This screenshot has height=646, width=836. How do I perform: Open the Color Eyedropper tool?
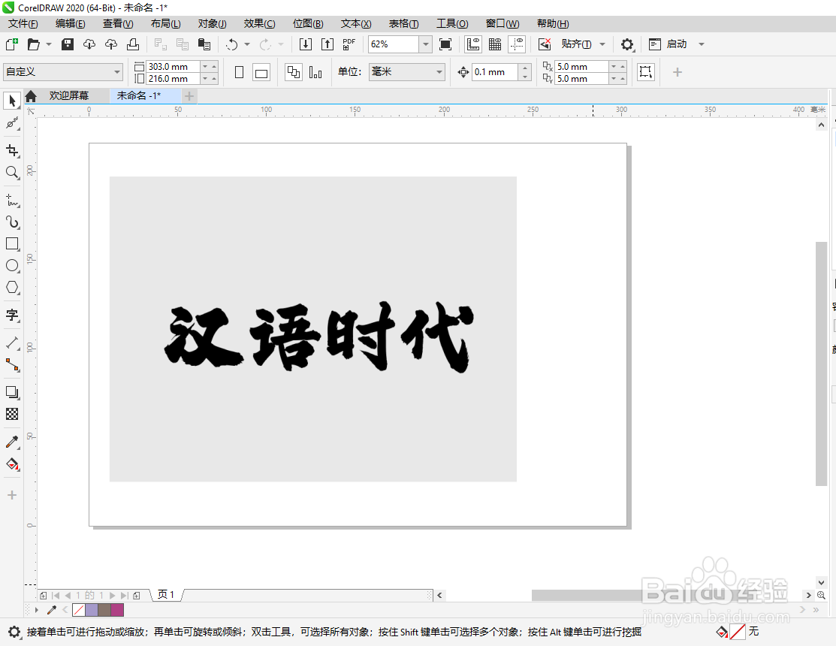(11, 442)
